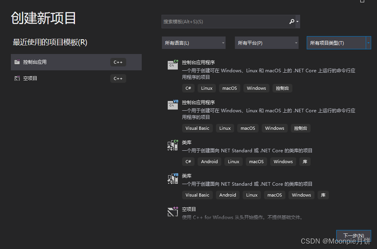
Task: Click the 控制台应用 recent template icon
Action: coord(17,62)
